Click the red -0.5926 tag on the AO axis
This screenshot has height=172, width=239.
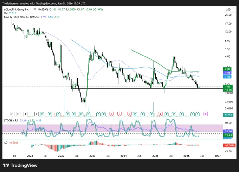[x=229, y=145]
